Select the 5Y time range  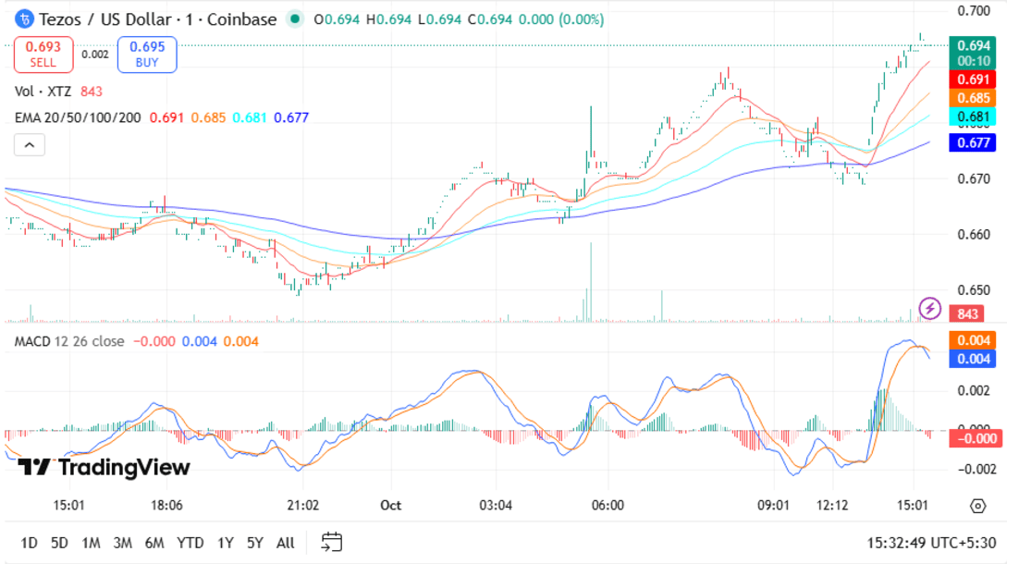(255, 543)
